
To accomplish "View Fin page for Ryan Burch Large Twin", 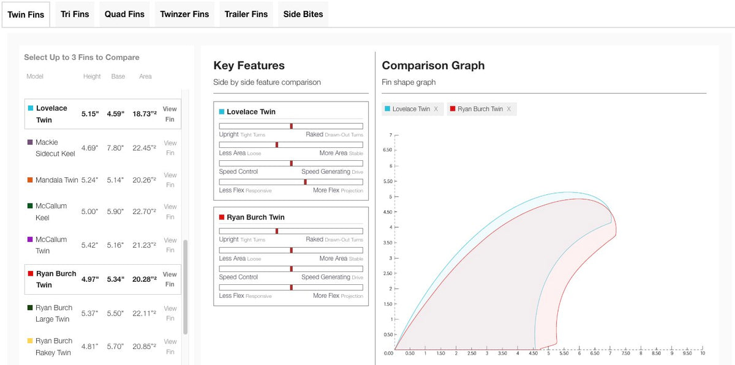I will pyautogui.click(x=170, y=314).
